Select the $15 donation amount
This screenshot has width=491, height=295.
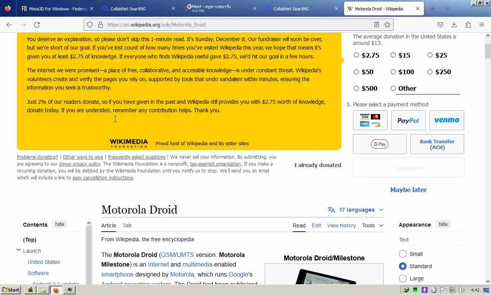393,55
